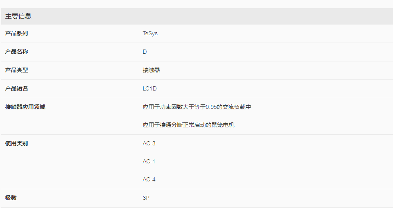Select the 接触器 value
This screenshot has width=393, height=208.
[151, 70]
